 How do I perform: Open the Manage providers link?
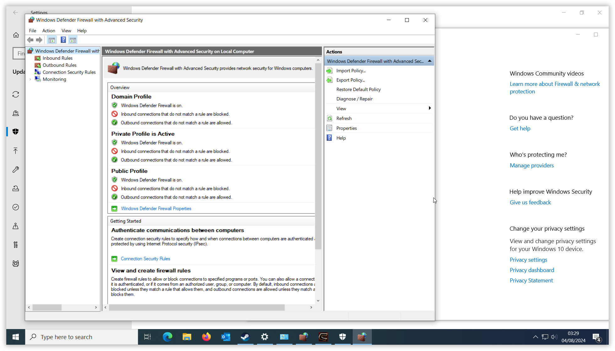[x=532, y=165]
